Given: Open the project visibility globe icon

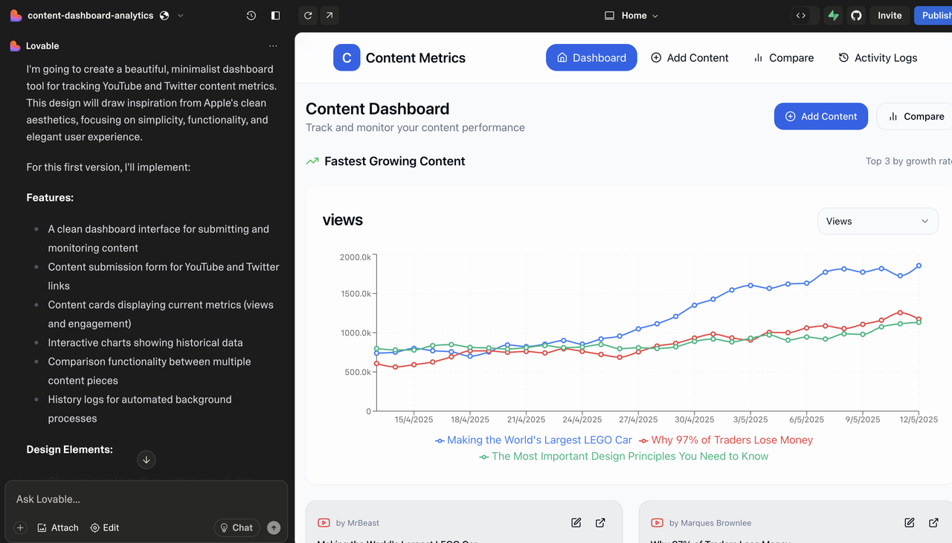Looking at the screenshot, I should pos(164,16).
